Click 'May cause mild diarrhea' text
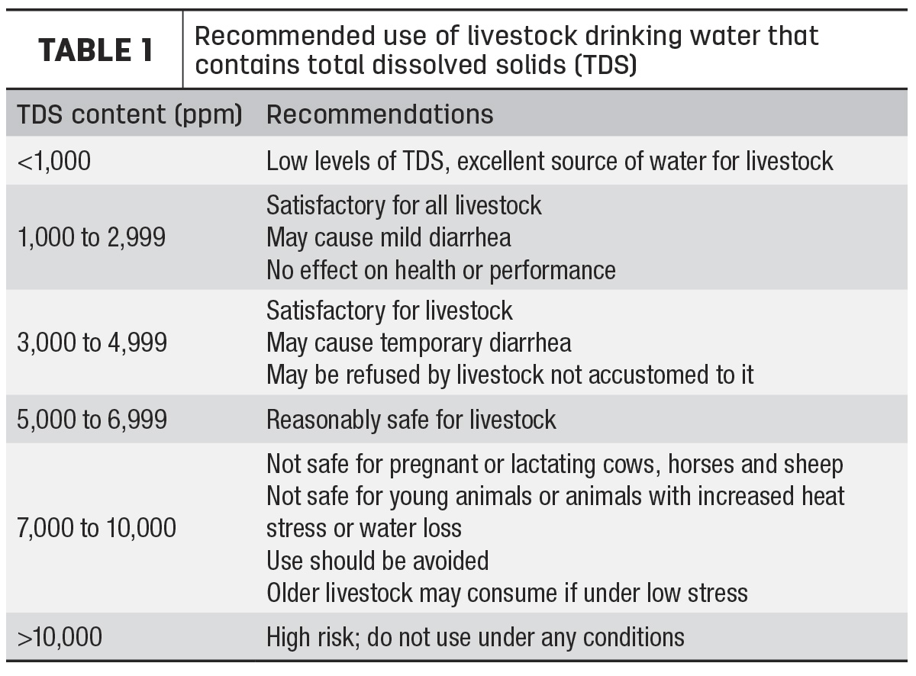The image size is (916, 676). tap(389, 237)
